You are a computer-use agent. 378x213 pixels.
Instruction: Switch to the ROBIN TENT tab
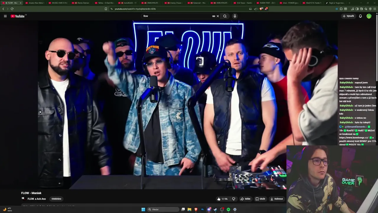click(266, 3)
